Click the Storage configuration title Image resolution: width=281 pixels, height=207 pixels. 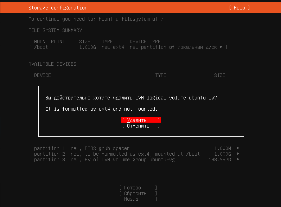pyautogui.click(x=58, y=8)
